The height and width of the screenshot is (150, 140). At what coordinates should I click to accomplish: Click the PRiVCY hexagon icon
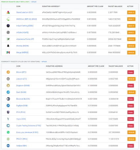(8, 139)
